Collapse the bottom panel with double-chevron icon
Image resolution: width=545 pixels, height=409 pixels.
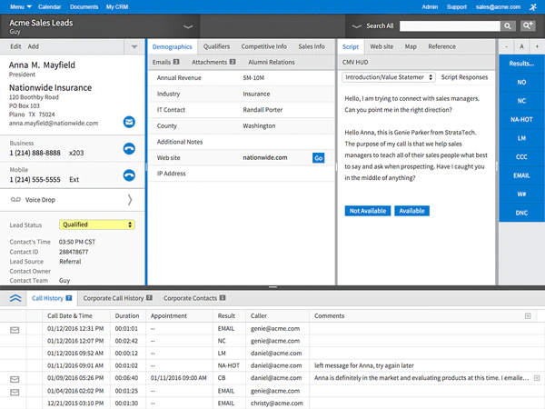(16, 297)
